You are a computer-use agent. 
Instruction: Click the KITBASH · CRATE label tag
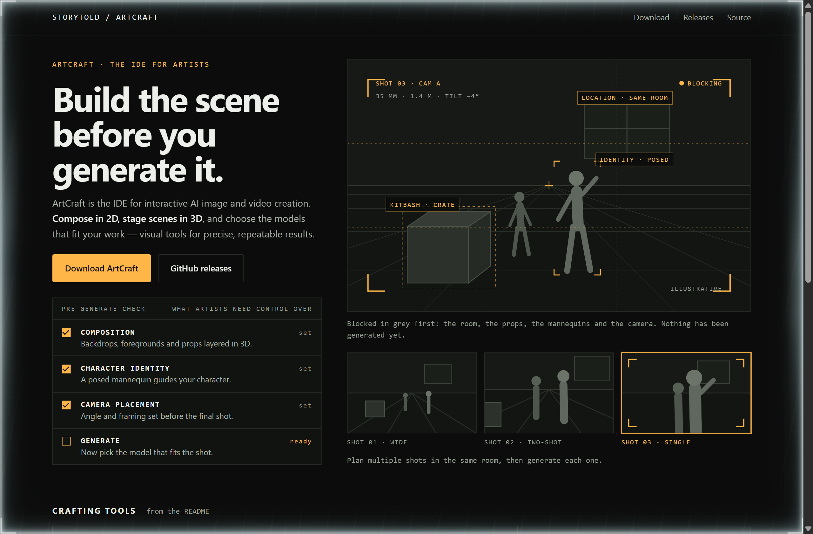(x=422, y=204)
